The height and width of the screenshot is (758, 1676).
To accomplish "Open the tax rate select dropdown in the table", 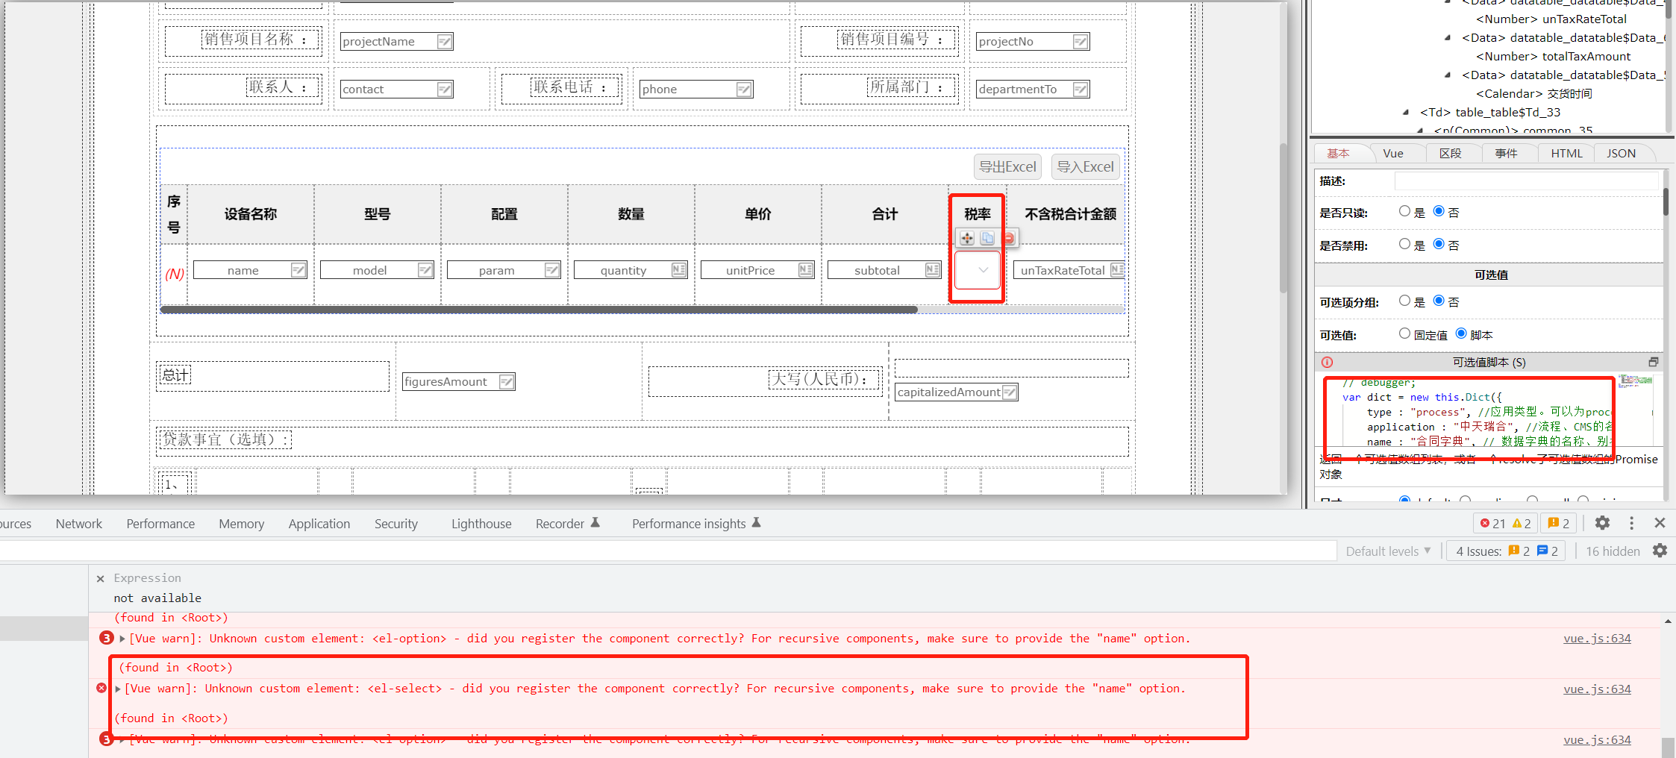I will [978, 270].
